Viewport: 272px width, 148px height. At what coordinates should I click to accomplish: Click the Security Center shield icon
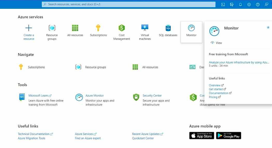(x=136, y=97)
